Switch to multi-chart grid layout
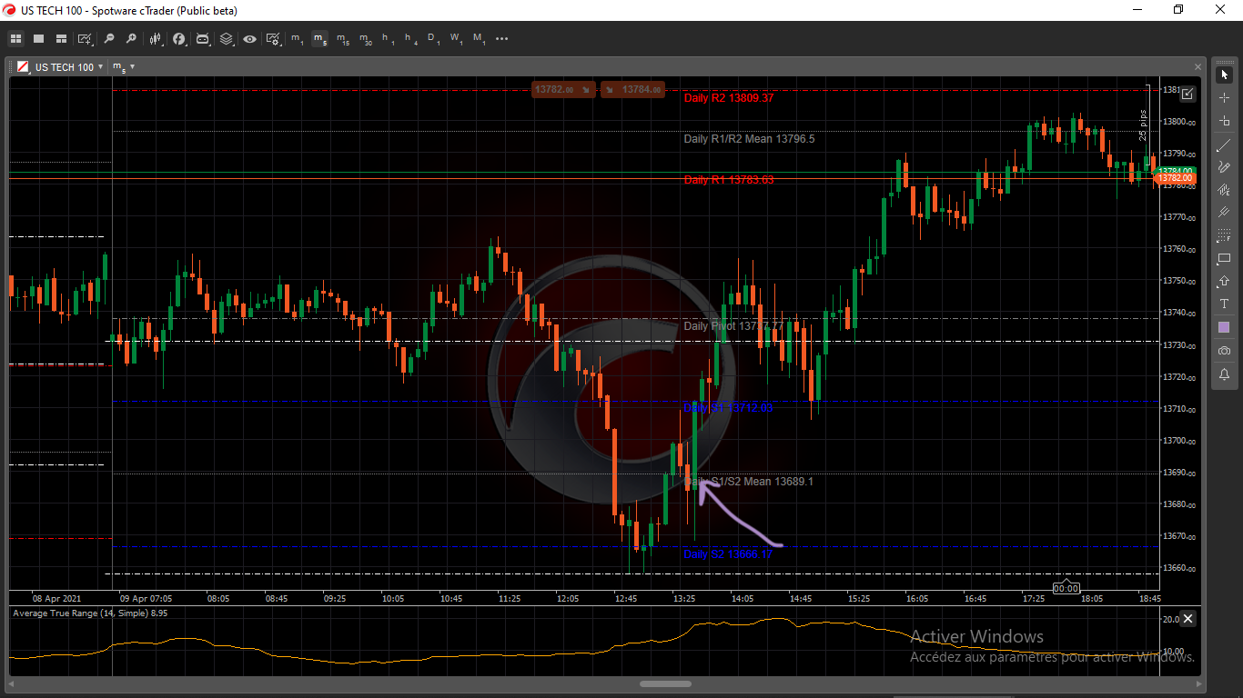1243x698 pixels. (15, 39)
